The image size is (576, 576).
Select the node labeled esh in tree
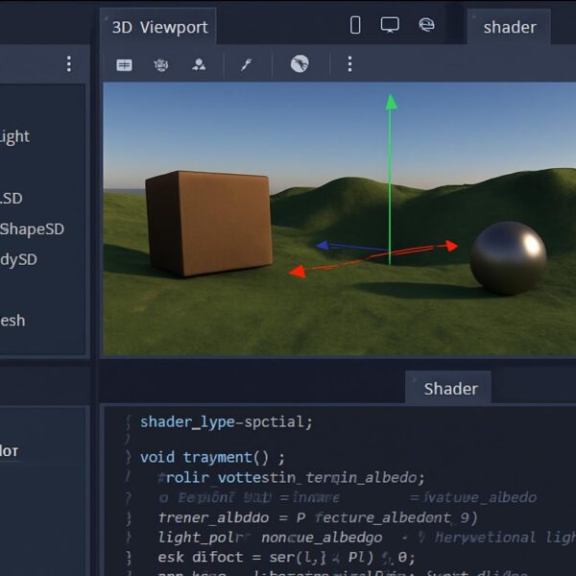[12, 321]
